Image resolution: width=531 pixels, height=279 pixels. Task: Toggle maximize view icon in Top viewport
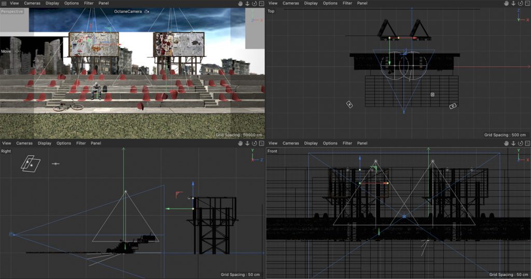click(x=526, y=3)
